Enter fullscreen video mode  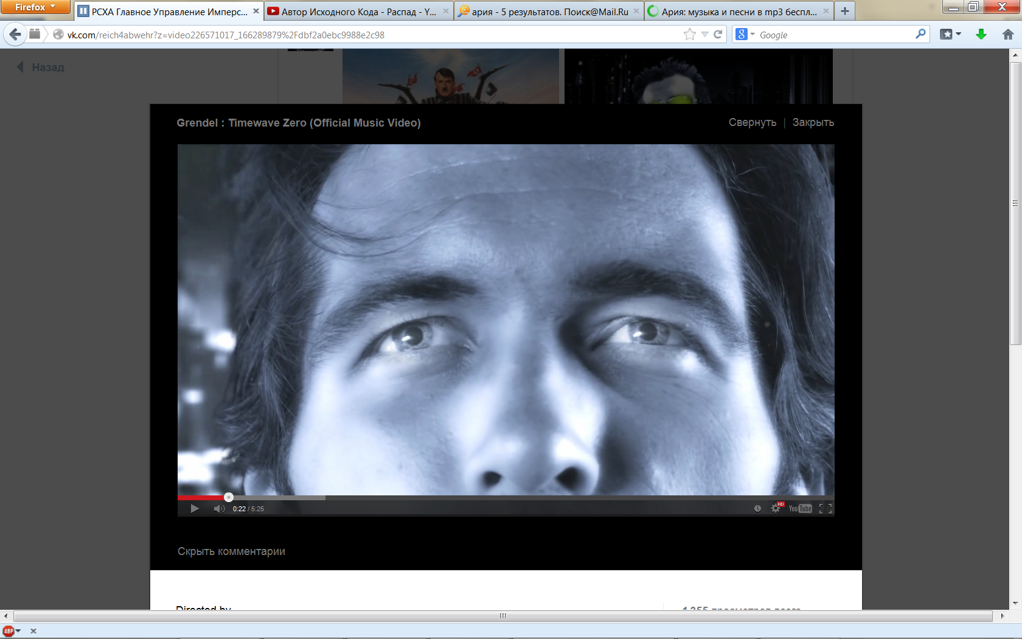[x=826, y=509]
